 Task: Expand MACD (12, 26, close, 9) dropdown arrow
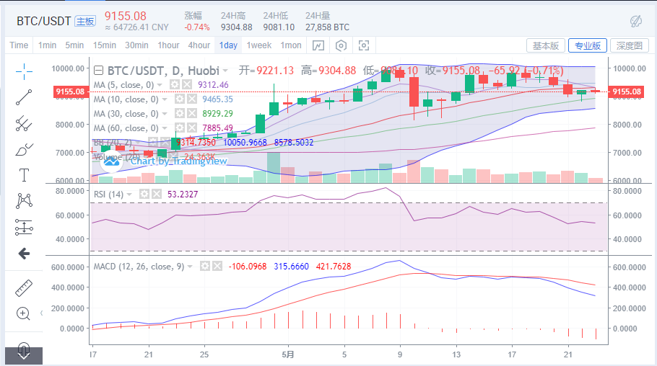coord(190,267)
